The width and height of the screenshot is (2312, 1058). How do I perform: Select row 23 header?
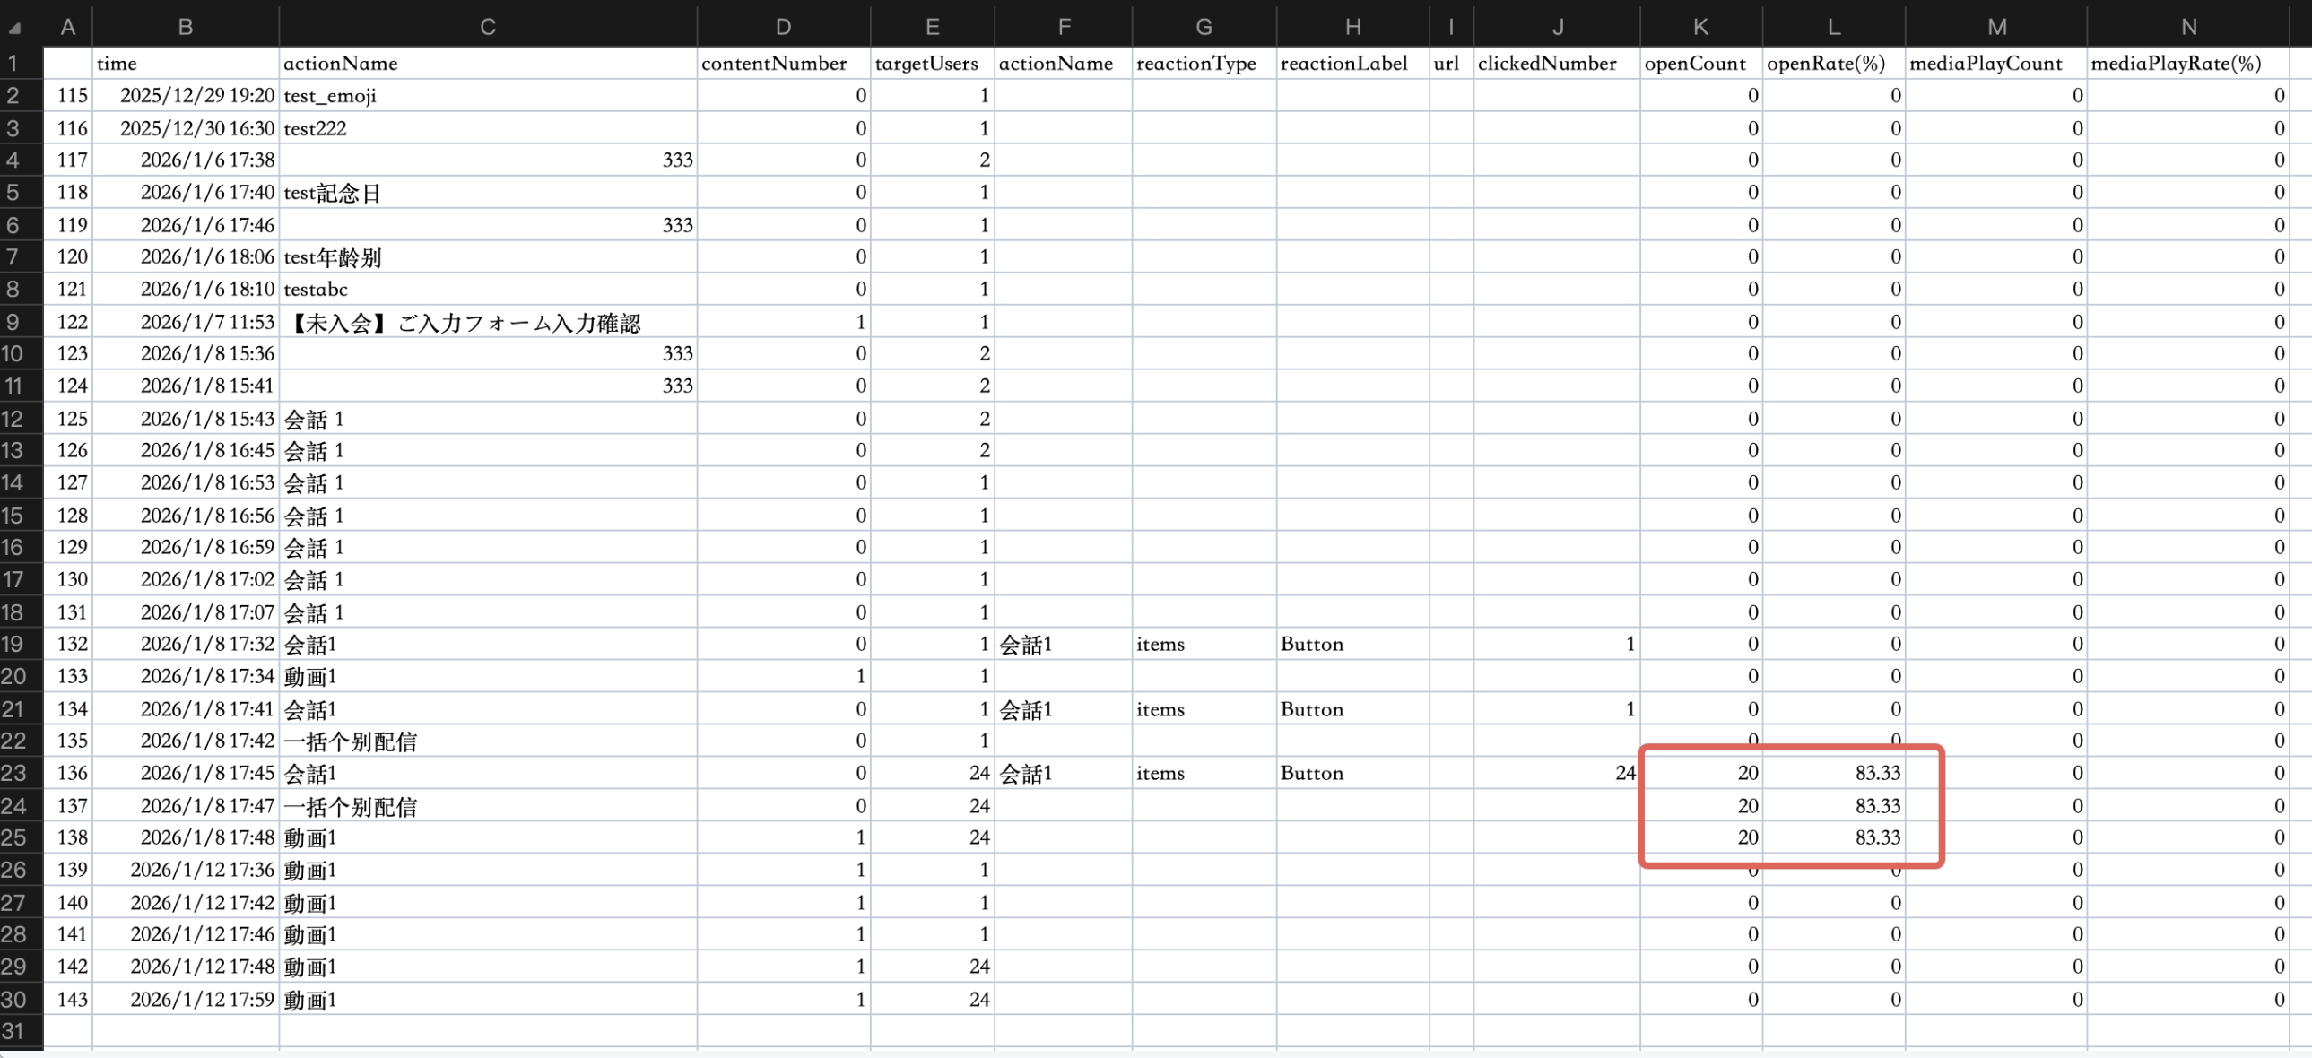(x=13, y=773)
